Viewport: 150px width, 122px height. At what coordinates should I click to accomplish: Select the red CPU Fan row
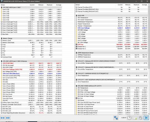[x=112, y=45]
